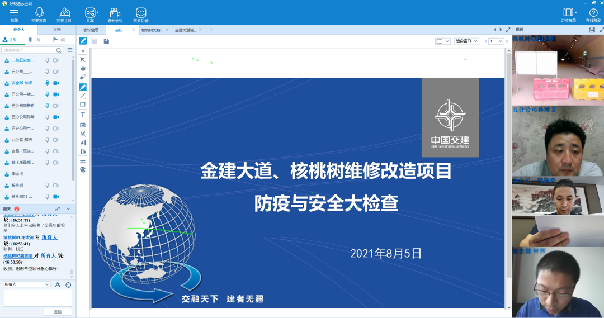Click the search magnifier in participant search
Screen dimensions: 604x318
[59, 50]
